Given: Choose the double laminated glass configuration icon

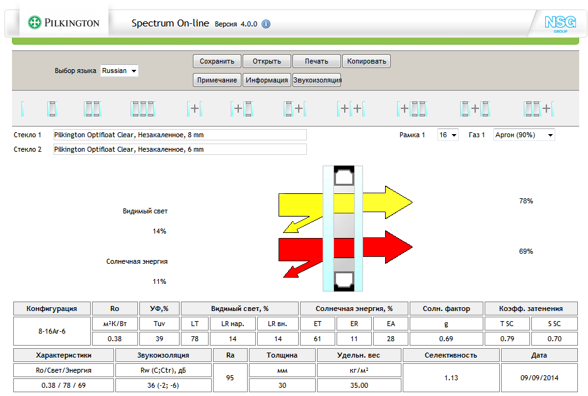Looking at the screenshot, I should tap(93, 109).
